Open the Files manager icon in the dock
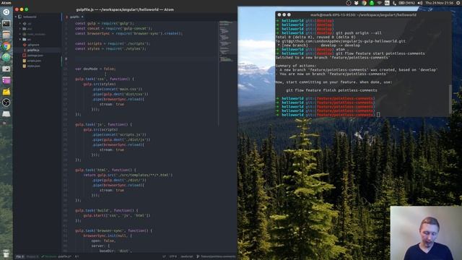The width and height of the screenshot is (462, 260). coord(6,35)
